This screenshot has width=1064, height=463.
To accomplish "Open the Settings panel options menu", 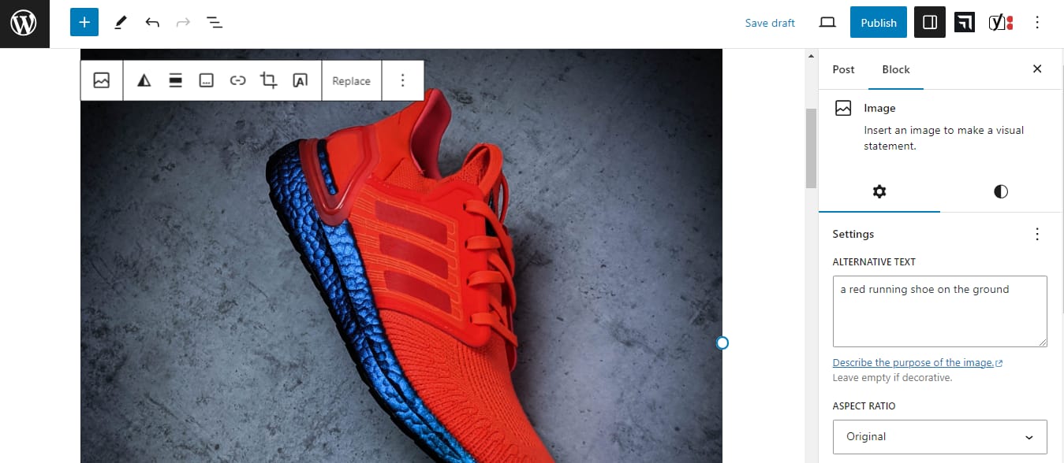I will (x=1037, y=234).
